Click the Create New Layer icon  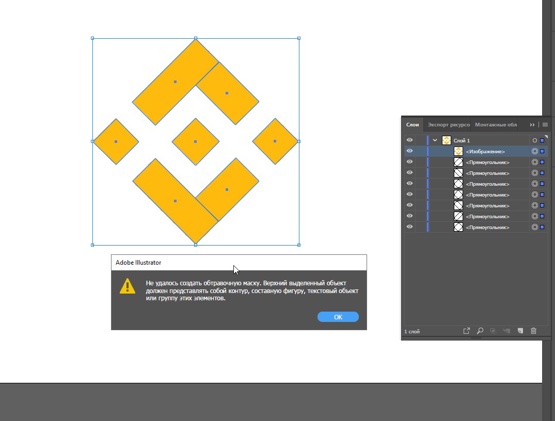pyautogui.click(x=520, y=331)
